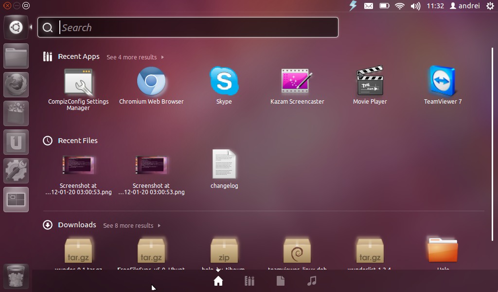This screenshot has height=292, width=498.
Task: Open the power gear menu
Action: 490,6
